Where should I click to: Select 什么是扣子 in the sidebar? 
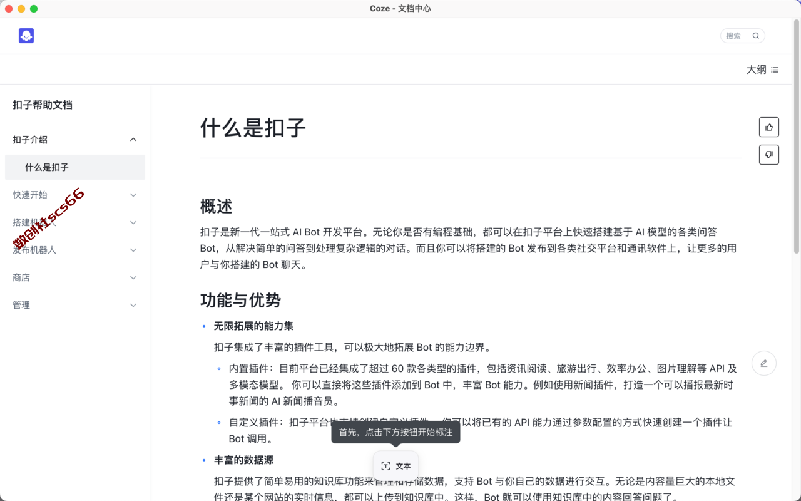[75, 167]
